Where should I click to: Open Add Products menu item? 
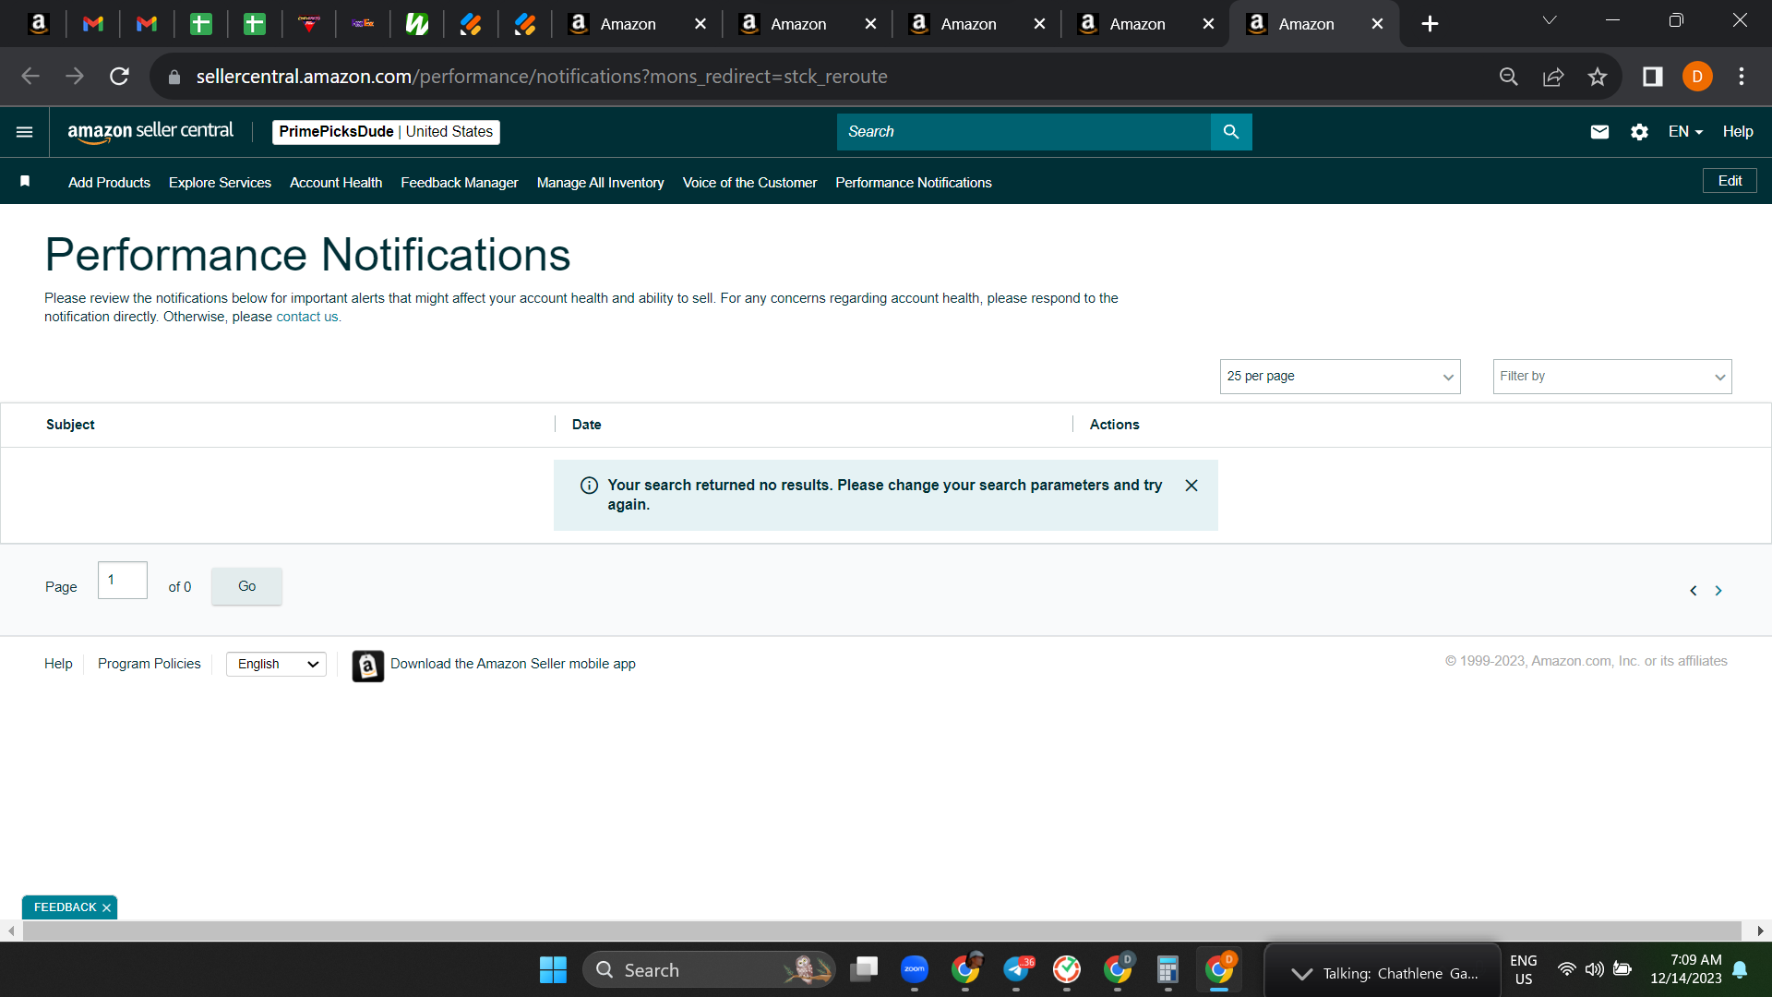click(x=109, y=183)
